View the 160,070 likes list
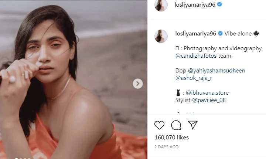266x159 pixels. click(x=171, y=138)
